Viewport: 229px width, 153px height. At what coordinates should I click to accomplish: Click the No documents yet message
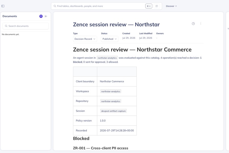11,34
